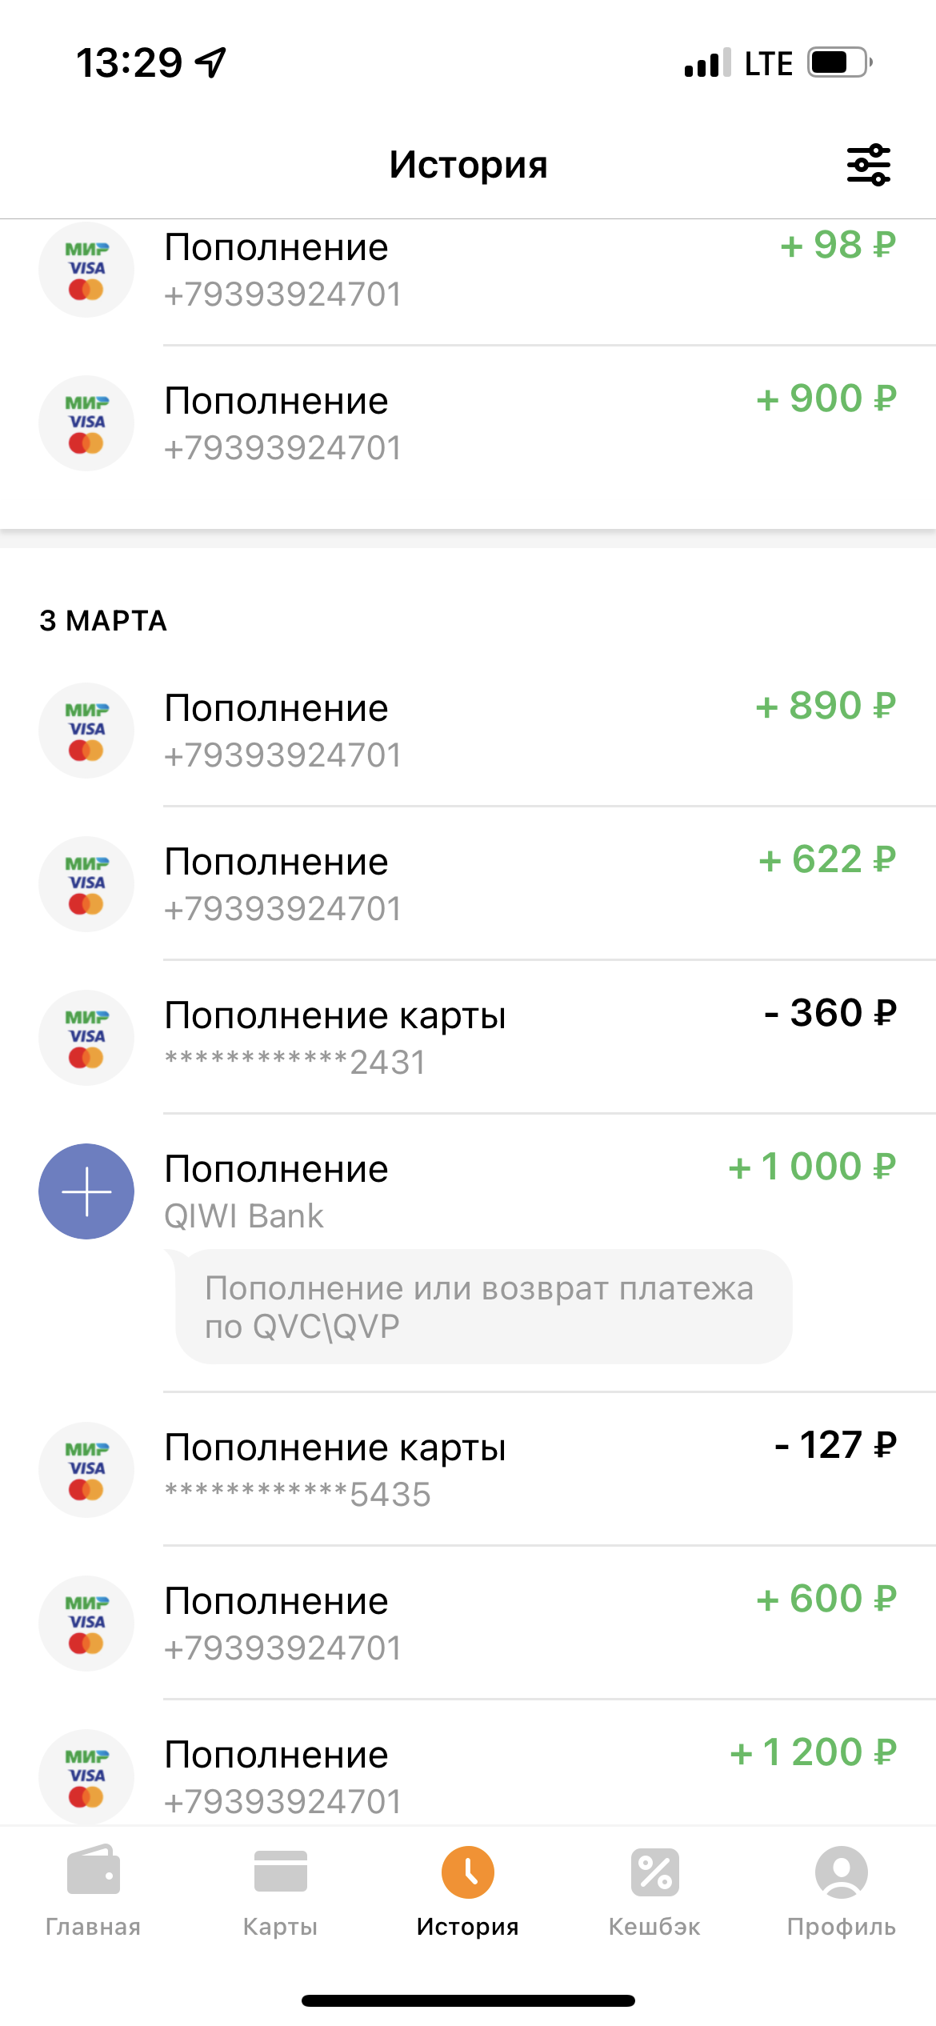936x2026 pixels.
Task: Tap the Карты card icon
Action: coord(280,1872)
